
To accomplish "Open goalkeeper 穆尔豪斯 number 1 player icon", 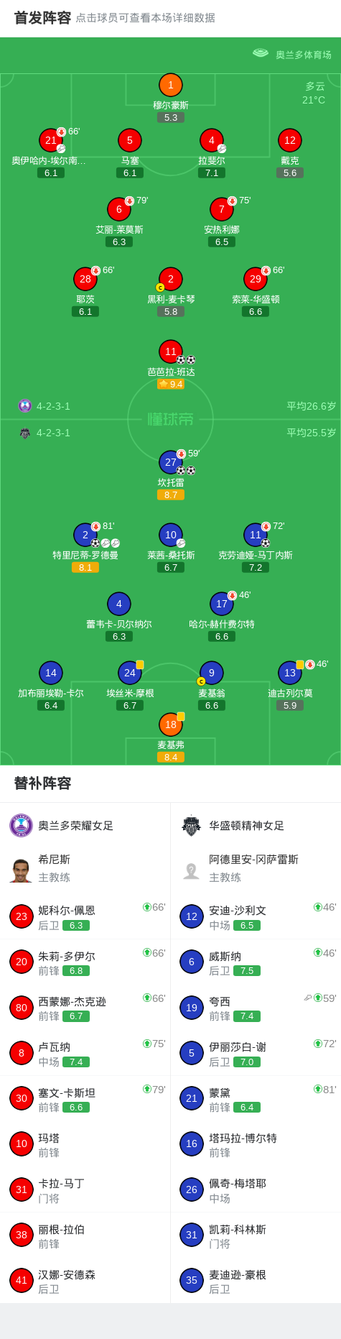I will tap(170, 85).
